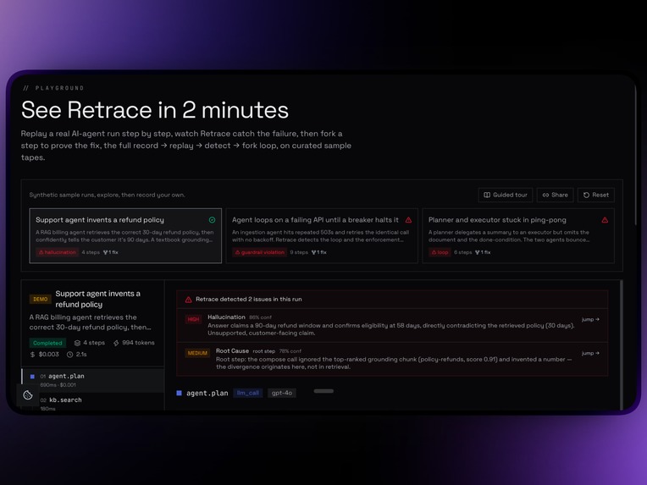The width and height of the screenshot is (647, 485).
Task: Click blue square icon on step 01 agent.plan
Action: [x=32, y=377]
